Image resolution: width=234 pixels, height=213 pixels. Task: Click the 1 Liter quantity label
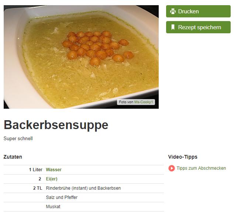(36, 170)
